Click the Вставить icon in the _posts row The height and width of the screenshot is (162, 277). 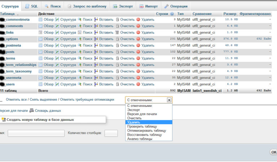point(96,52)
